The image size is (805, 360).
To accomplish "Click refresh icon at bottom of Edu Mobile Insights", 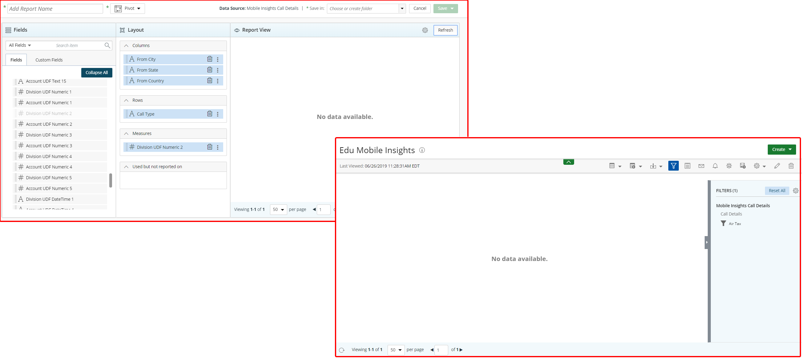I will pyautogui.click(x=342, y=350).
